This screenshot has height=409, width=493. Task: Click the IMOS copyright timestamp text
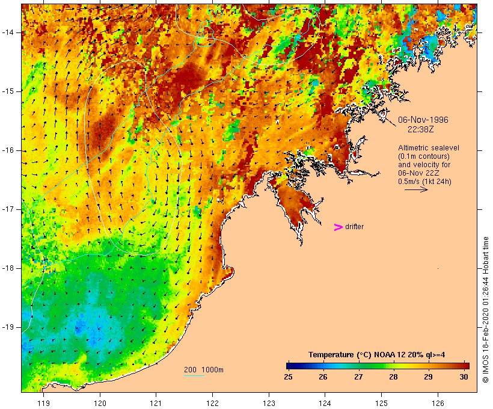point(485,310)
